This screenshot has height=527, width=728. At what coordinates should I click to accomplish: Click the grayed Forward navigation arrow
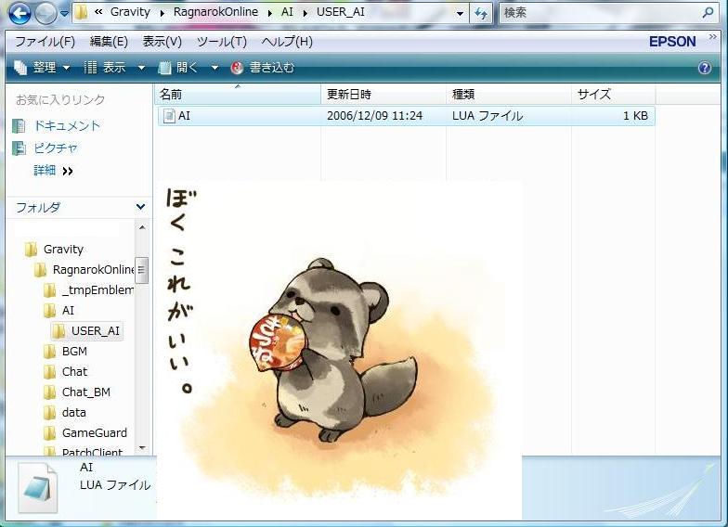pyautogui.click(x=46, y=13)
